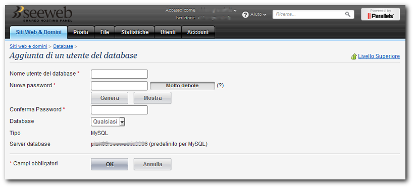Open the Statistiche tab
This screenshot has width=414, height=188.
tap(135, 32)
